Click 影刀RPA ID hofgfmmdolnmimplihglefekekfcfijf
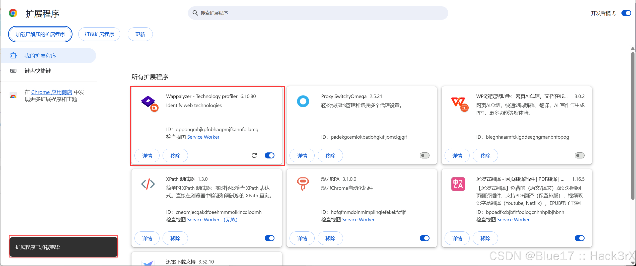 click(368, 212)
